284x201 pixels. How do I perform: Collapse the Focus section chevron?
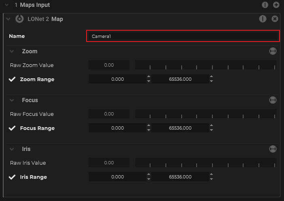point(13,100)
